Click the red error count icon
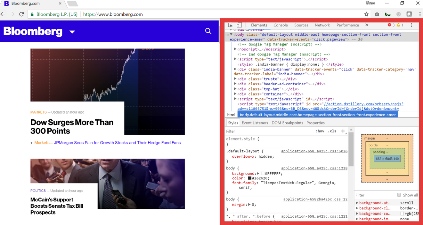Viewport: 423px width, 225px height. pos(389,25)
